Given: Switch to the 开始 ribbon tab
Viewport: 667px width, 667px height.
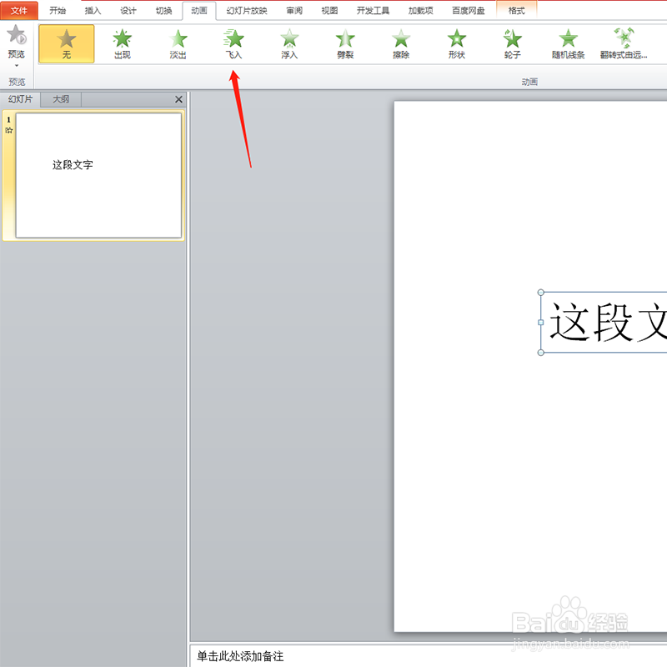Looking at the screenshot, I should [x=58, y=11].
